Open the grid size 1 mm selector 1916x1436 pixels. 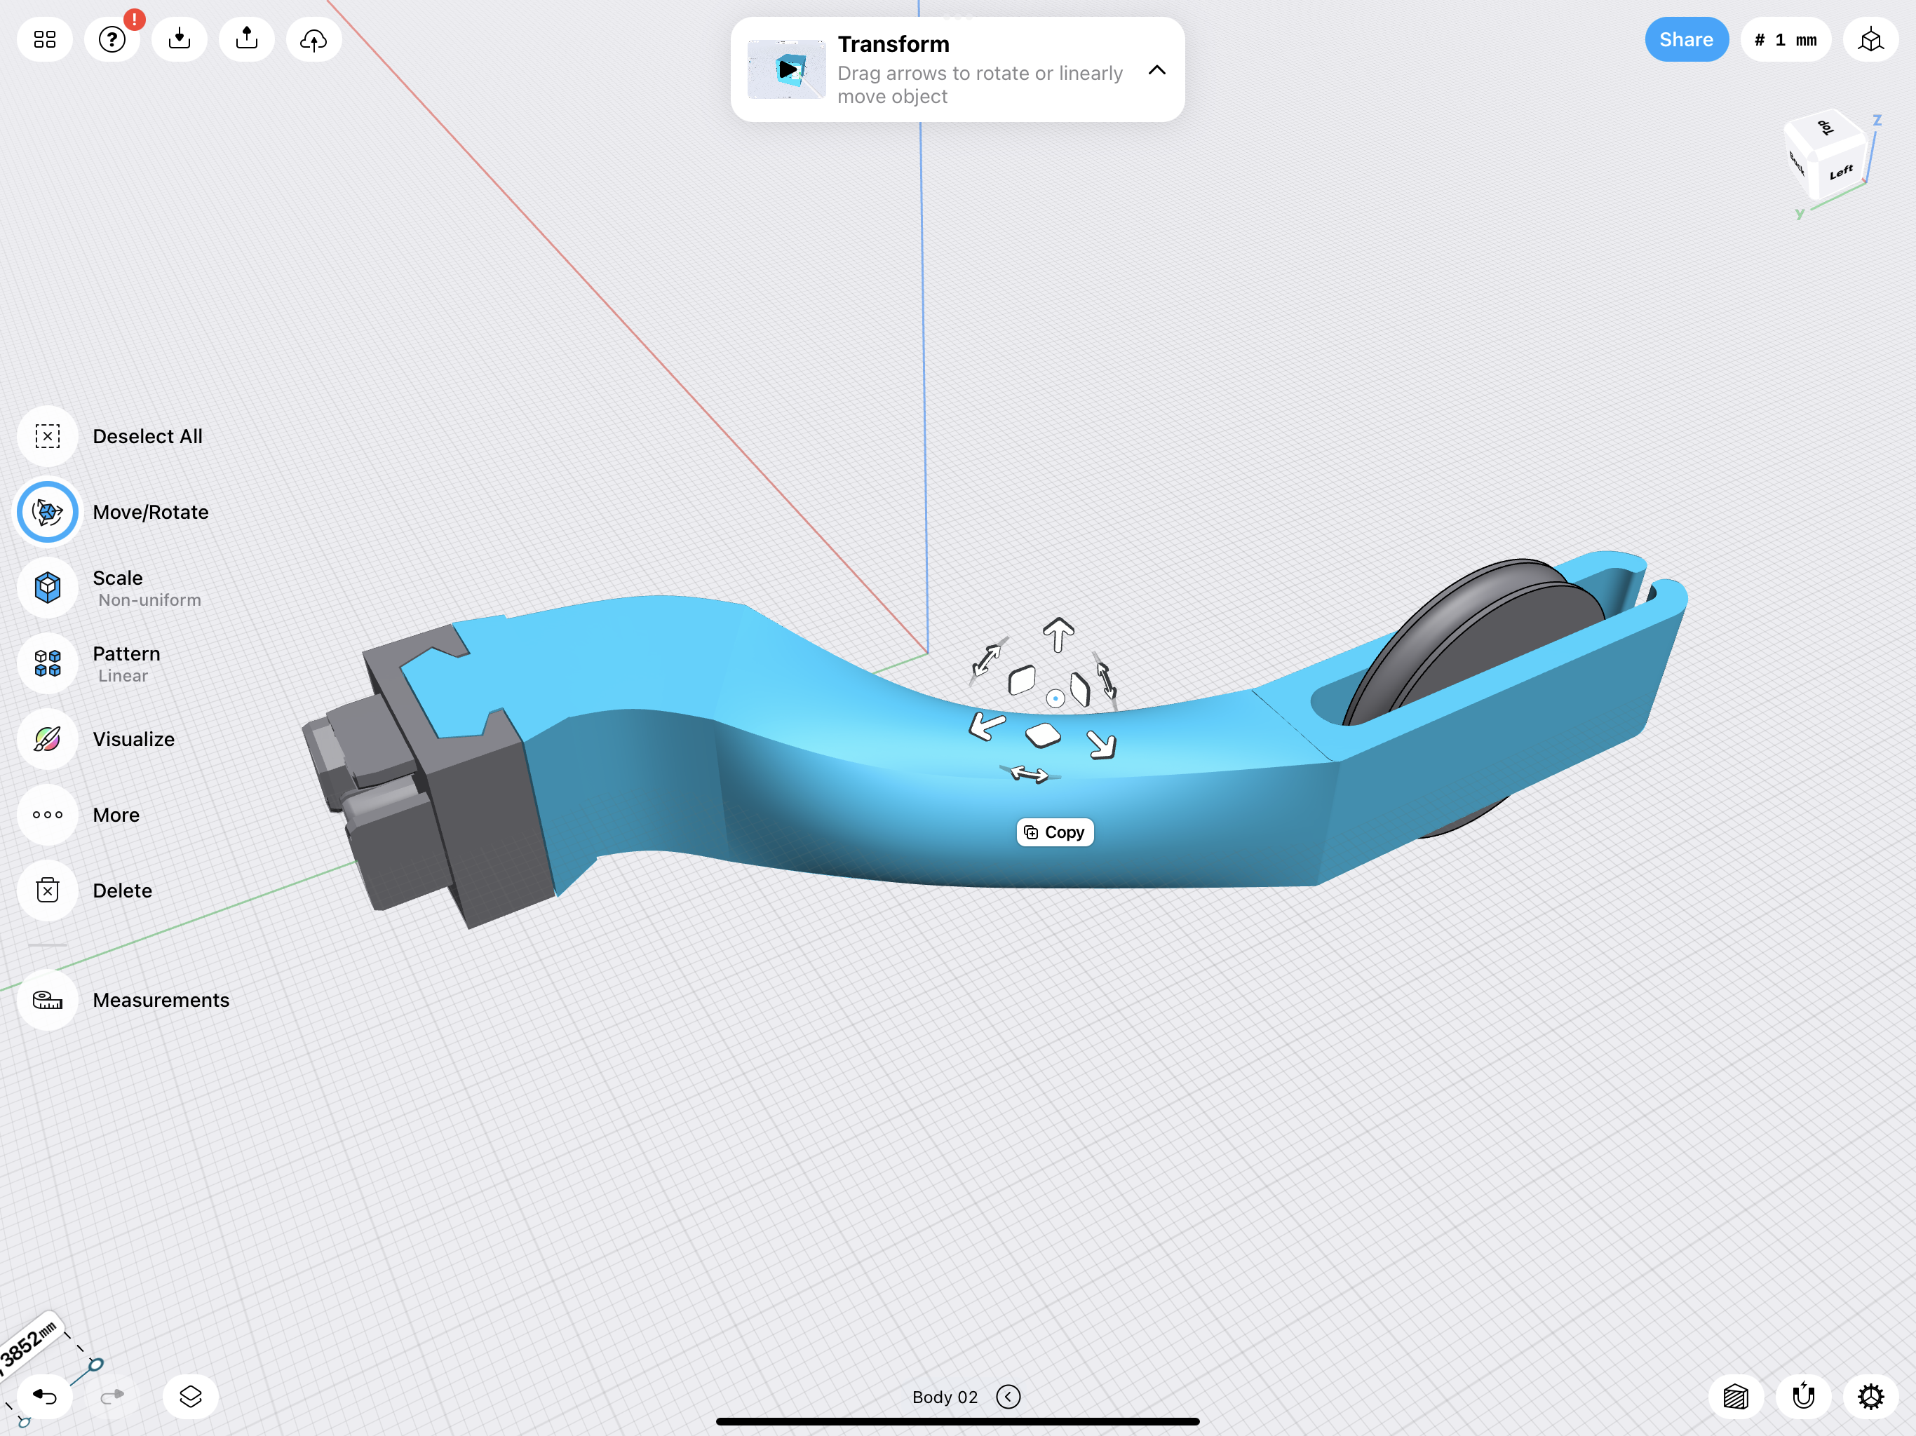coord(1786,40)
